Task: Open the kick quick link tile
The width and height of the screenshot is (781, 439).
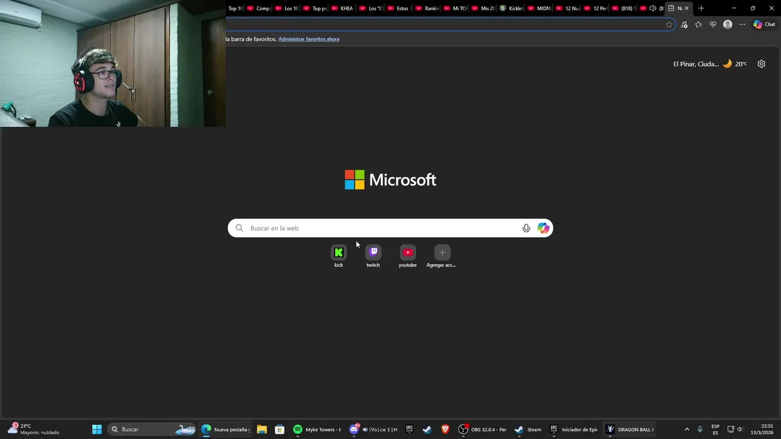Action: point(339,256)
